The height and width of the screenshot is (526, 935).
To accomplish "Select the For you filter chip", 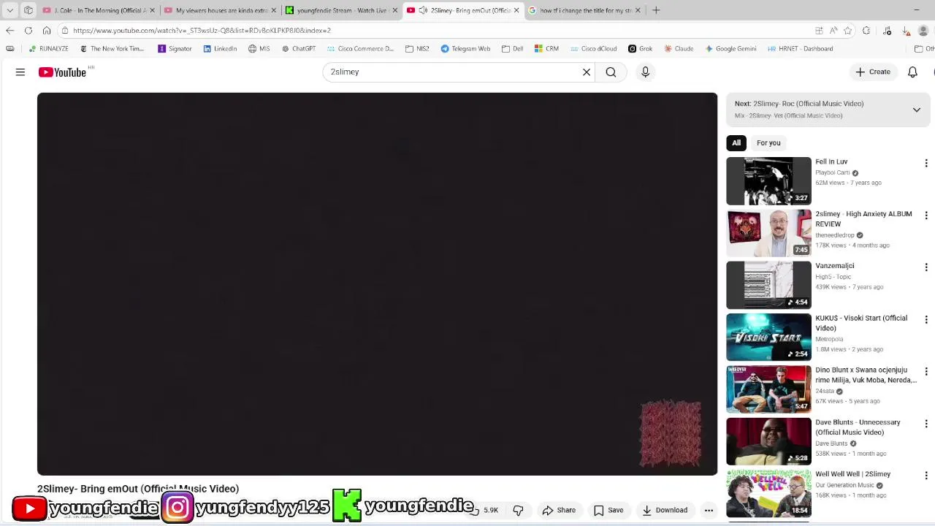I will [x=768, y=142].
